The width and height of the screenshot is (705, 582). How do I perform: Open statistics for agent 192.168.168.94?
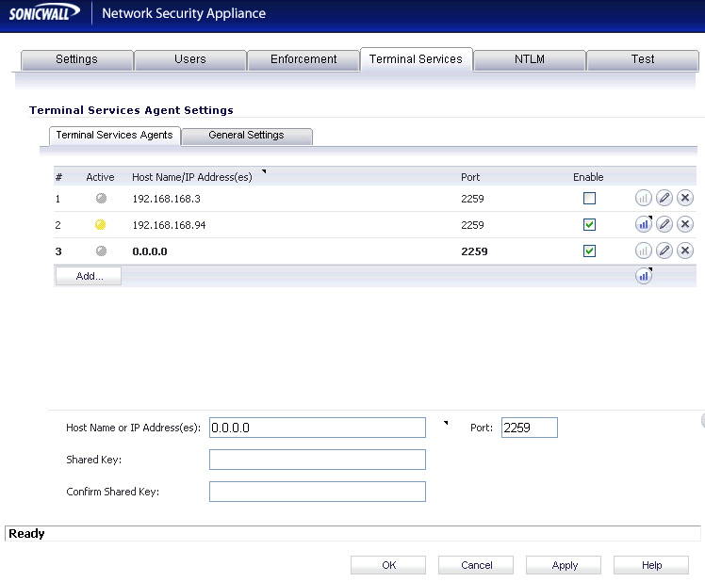(644, 224)
